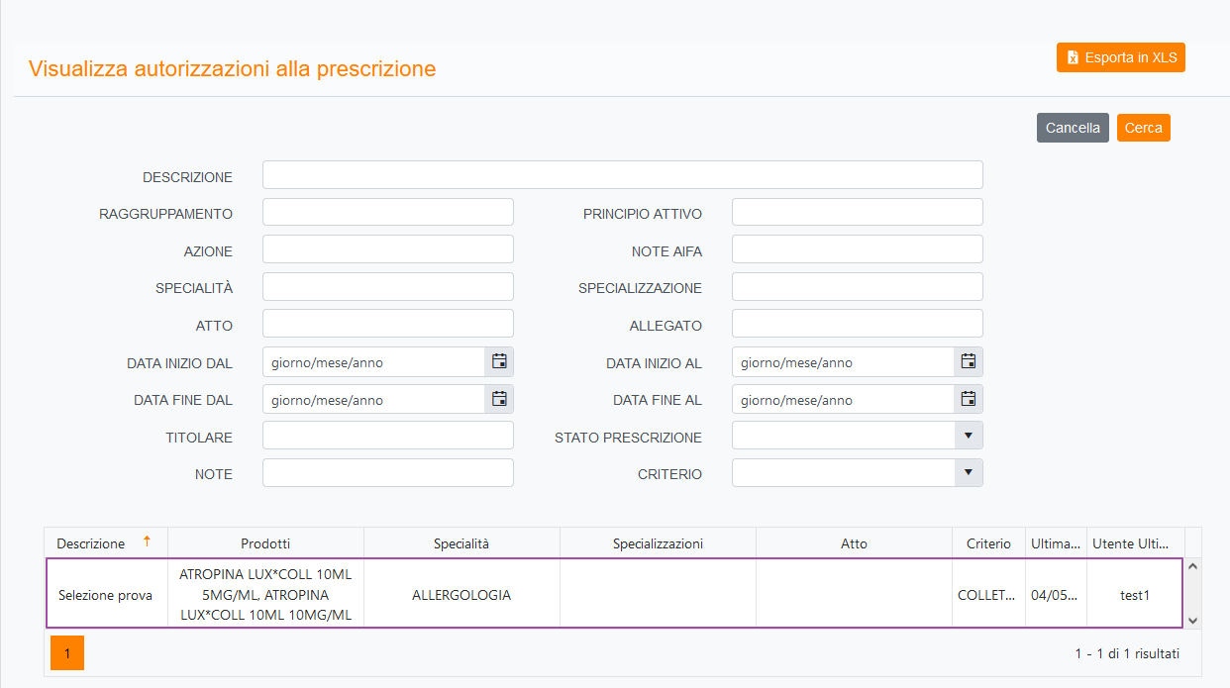
Task: Sort table by Descrizione column header
Action: (91, 543)
